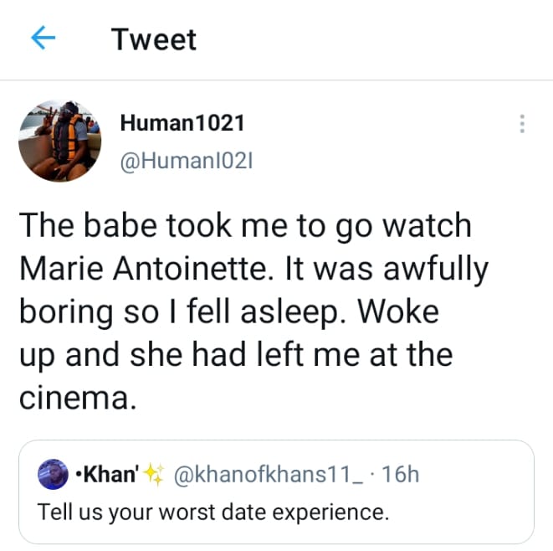Open the tweet's three-dot overflow menu

coord(522,124)
